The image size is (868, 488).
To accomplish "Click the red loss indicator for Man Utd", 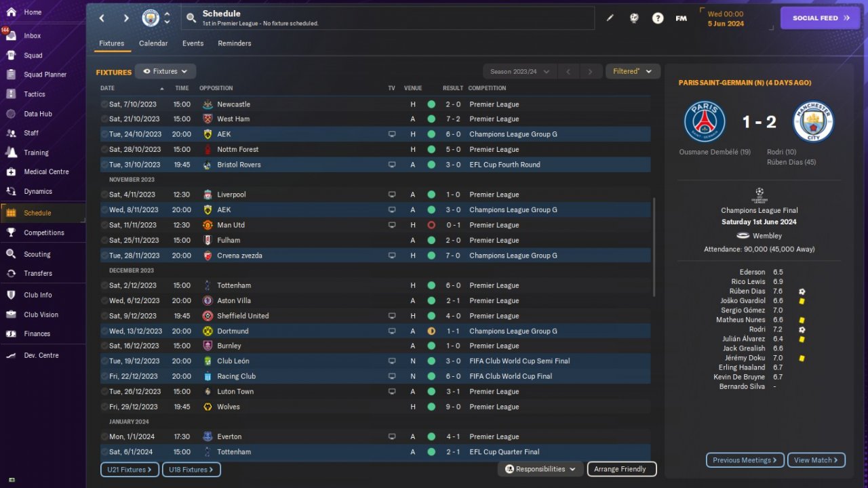I will (x=431, y=225).
